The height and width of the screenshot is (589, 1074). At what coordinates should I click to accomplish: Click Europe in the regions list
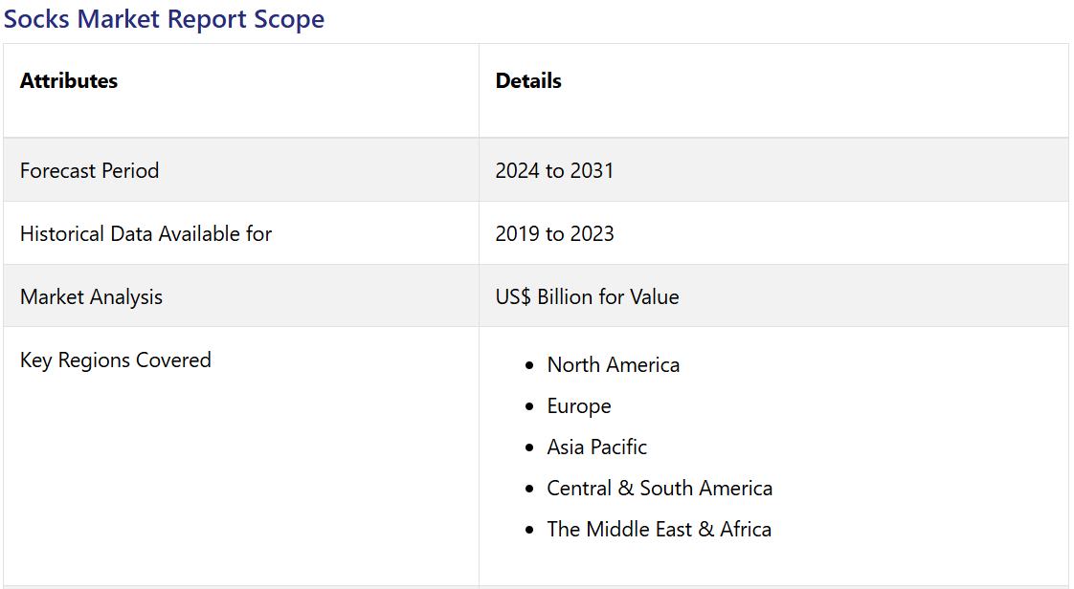578,406
